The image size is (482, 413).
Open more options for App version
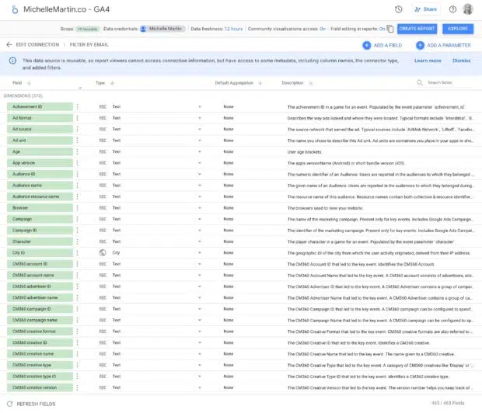[77, 163]
